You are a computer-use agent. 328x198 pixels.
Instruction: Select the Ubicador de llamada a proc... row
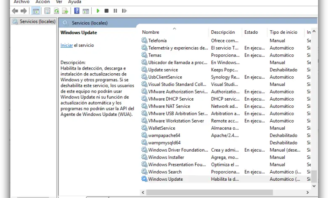pyautogui.click(x=226, y=62)
